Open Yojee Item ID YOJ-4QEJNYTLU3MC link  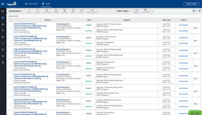tap(26, 78)
